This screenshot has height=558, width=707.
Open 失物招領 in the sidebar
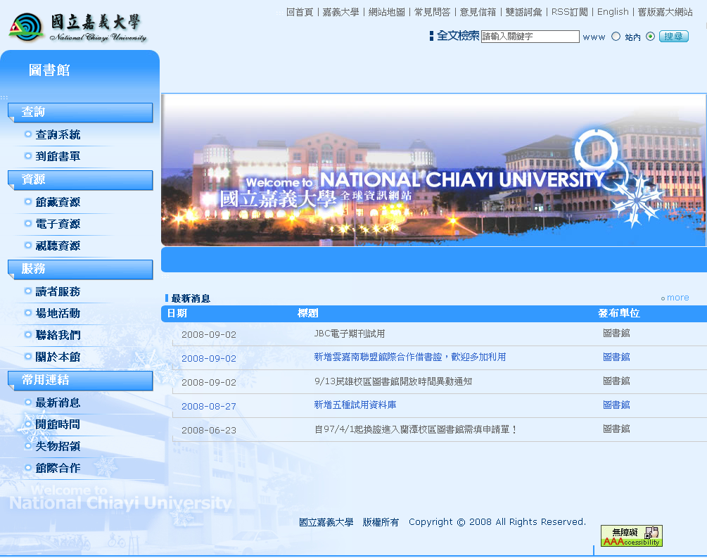point(58,446)
